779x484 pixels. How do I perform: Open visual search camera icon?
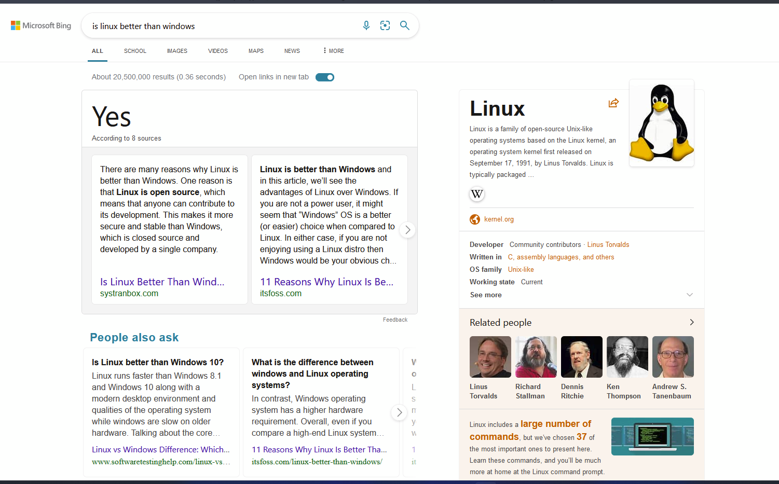coord(385,25)
